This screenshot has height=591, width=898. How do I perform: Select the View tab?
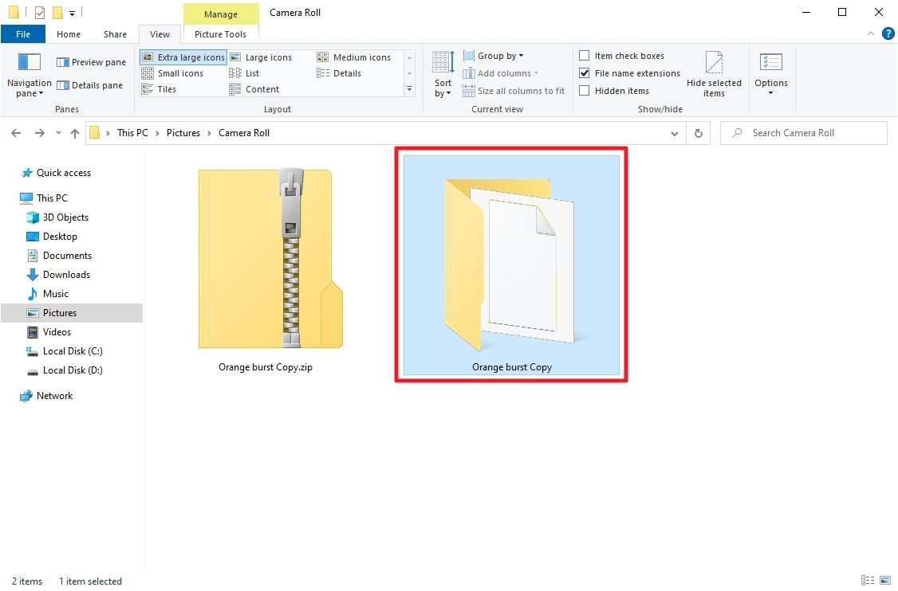[x=160, y=34]
